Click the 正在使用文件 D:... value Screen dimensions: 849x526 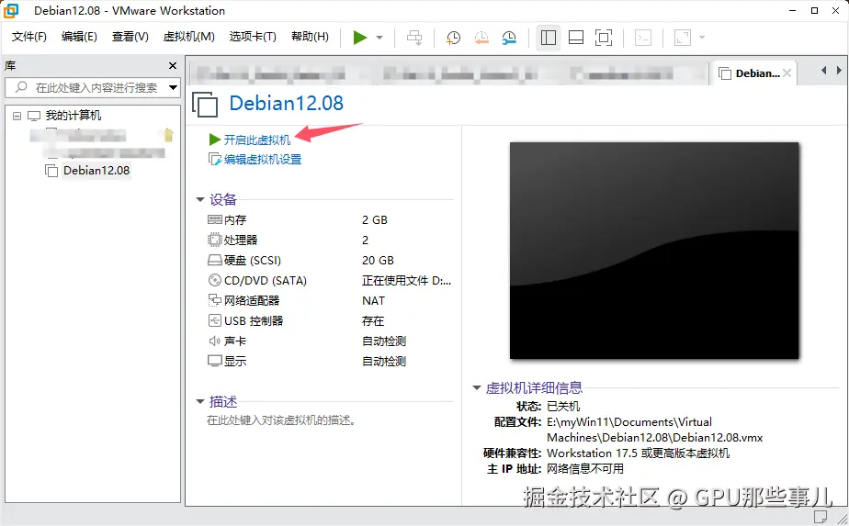pos(406,280)
